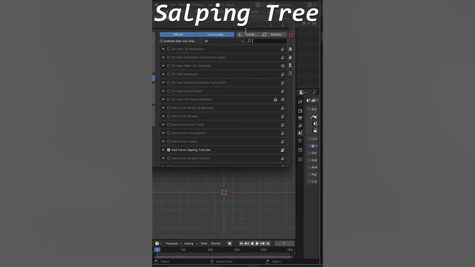Jump to the timeline start frame
This screenshot has width=475, height=267.
241,244
